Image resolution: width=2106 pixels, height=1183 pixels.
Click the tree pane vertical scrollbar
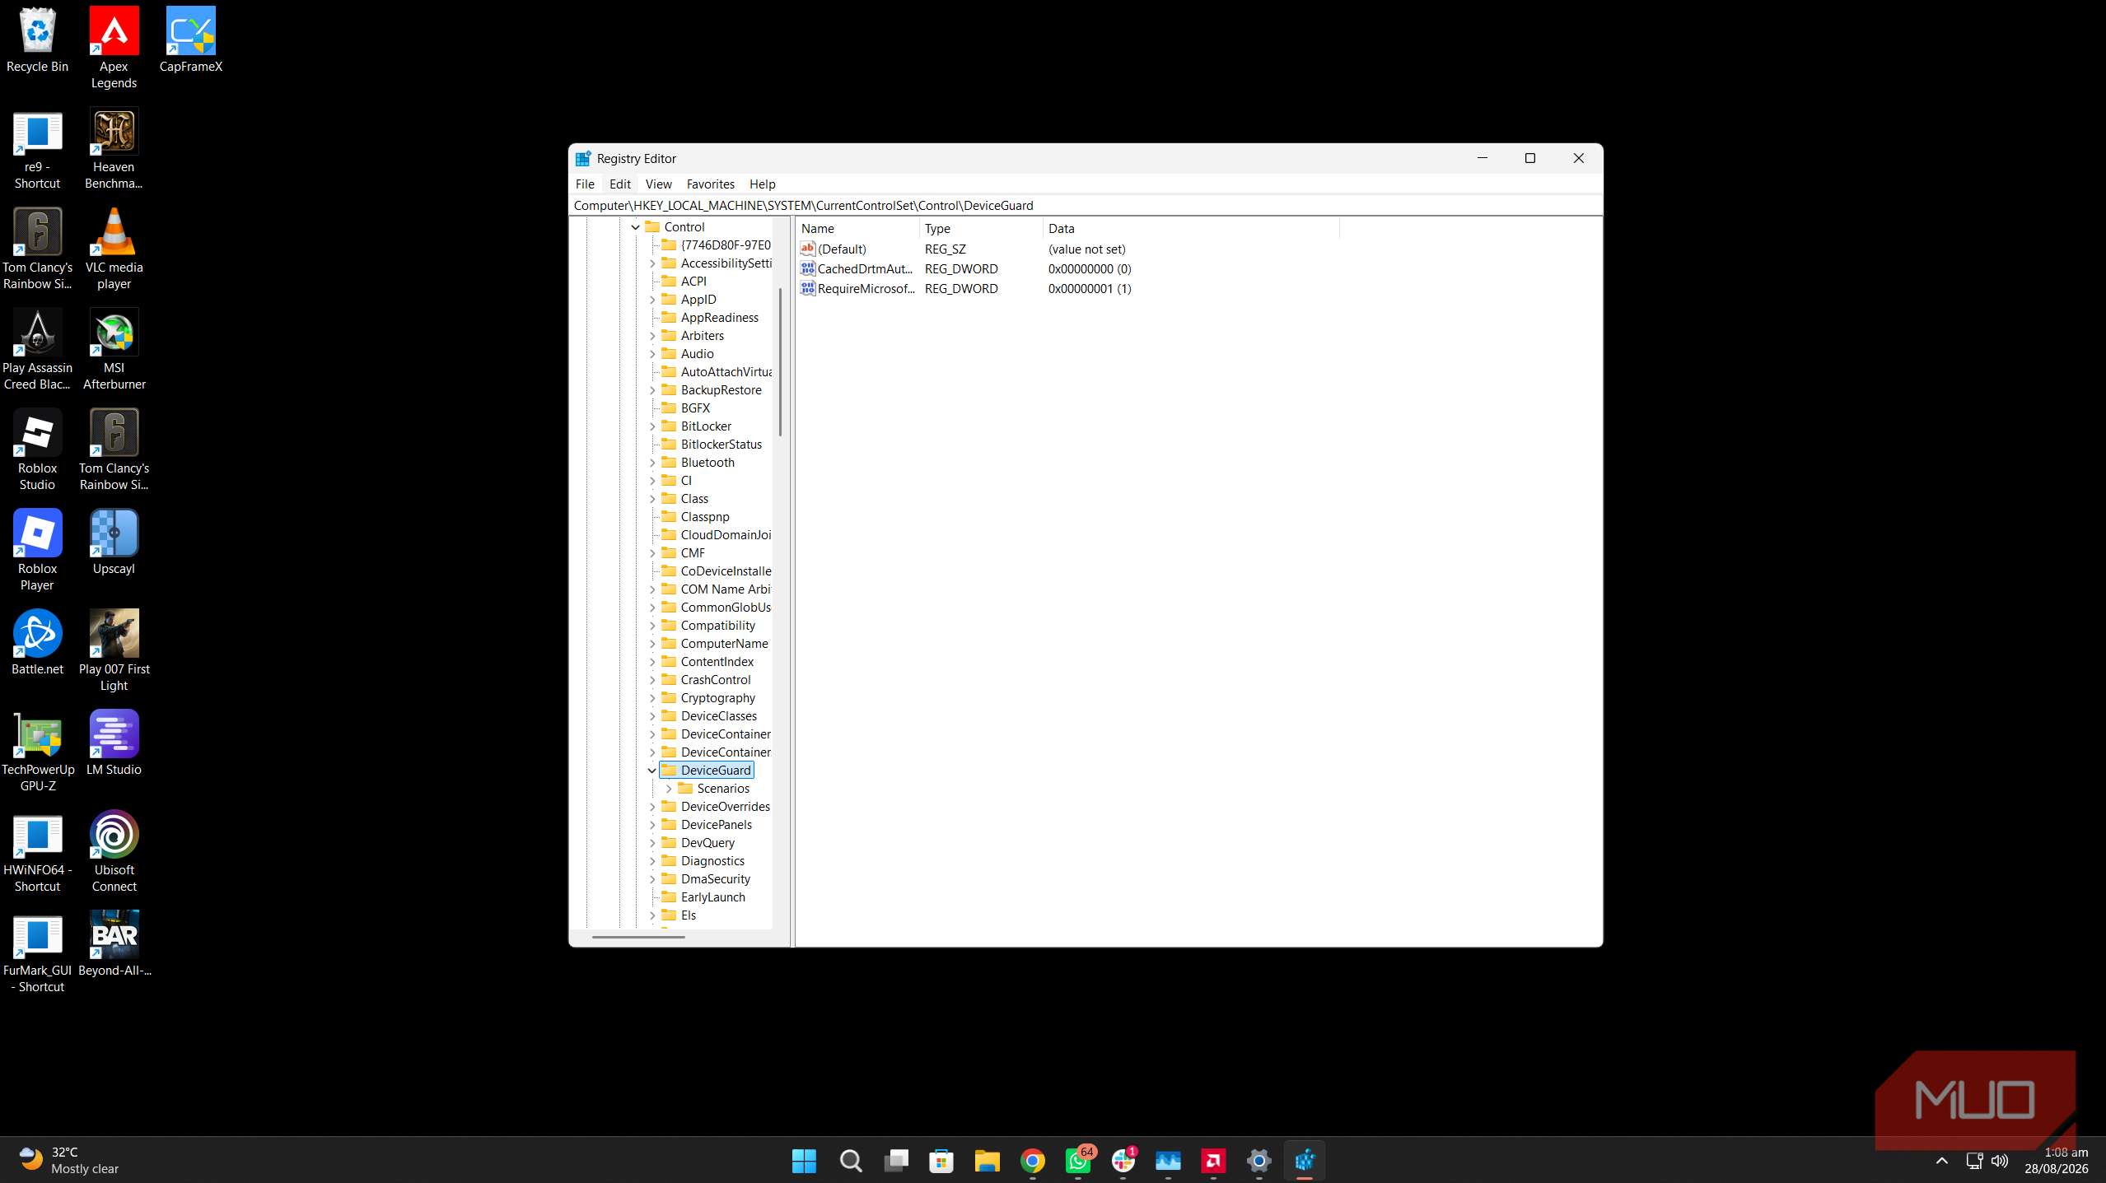coord(779,362)
